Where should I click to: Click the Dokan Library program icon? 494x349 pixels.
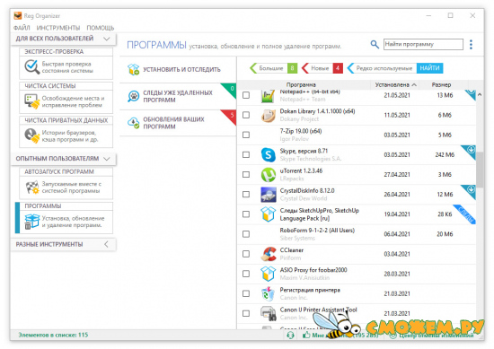pyautogui.click(x=269, y=115)
